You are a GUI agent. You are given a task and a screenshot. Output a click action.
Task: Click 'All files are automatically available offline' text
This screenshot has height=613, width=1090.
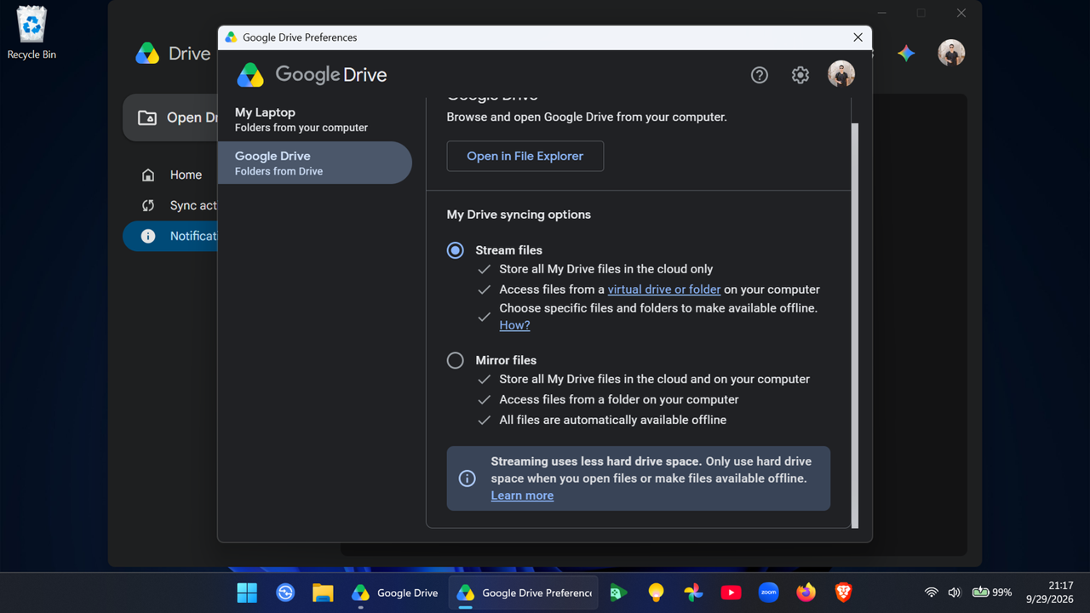613,420
